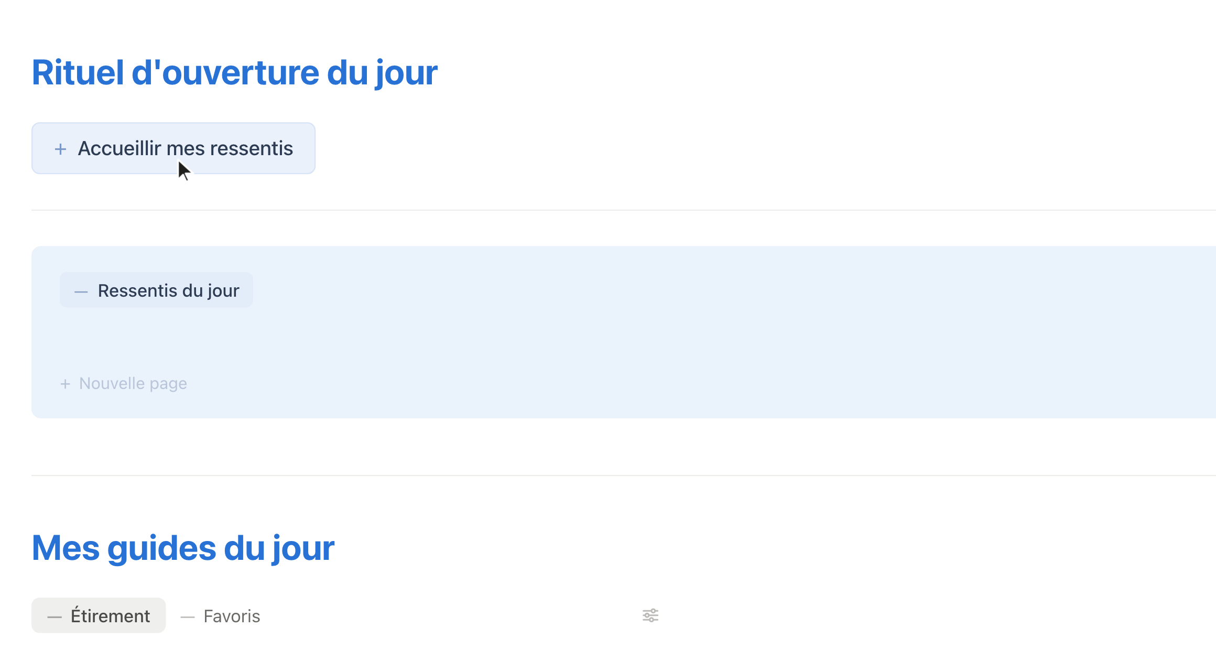Click the divider below Accueillir mes ressentis

(624, 210)
